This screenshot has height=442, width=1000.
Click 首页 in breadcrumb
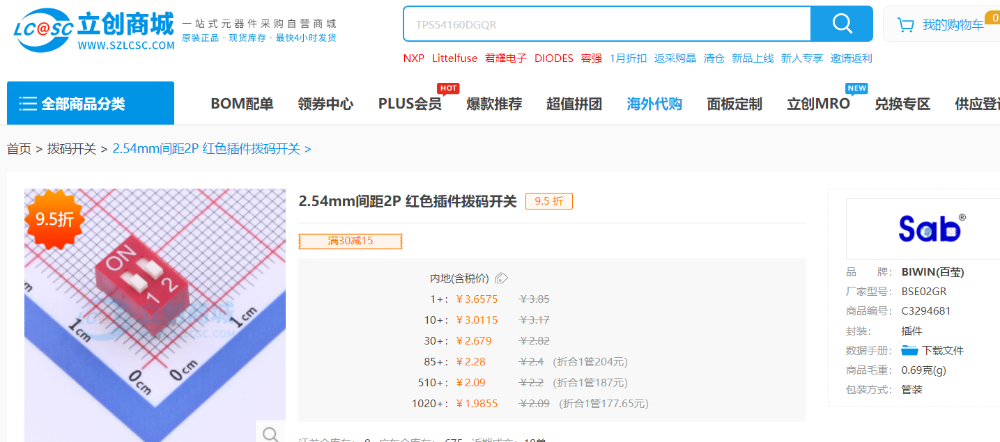tap(19, 148)
